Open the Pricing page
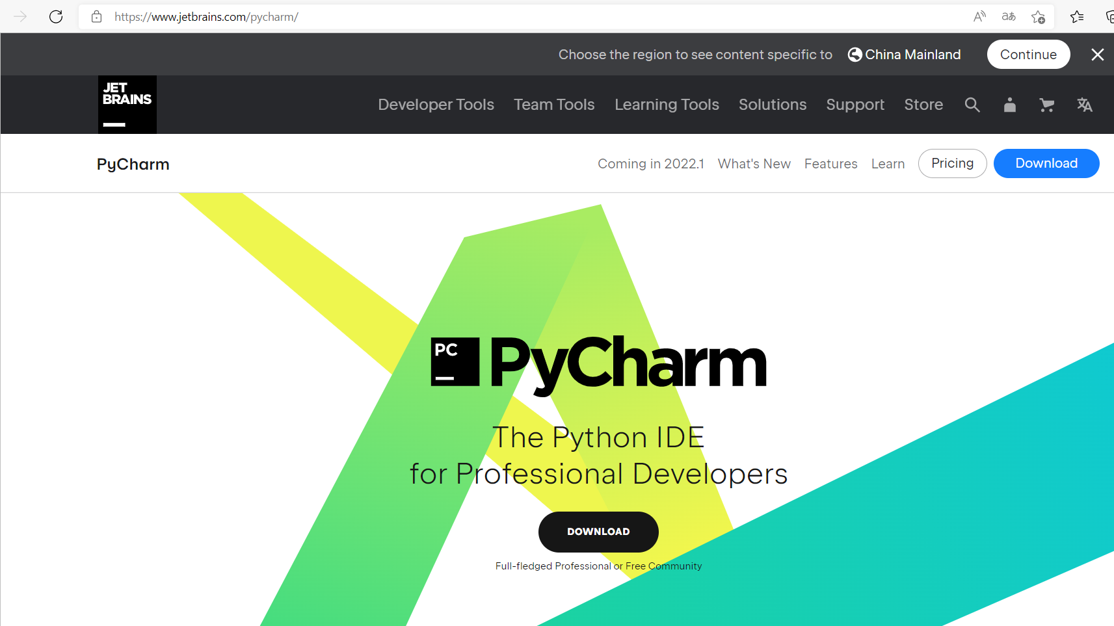The height and width of the screenshot is (626, 1114). 952,163
